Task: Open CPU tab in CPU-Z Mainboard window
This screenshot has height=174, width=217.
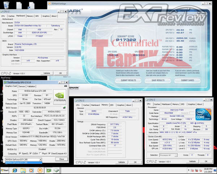Action: pyautogui.click(x=3, y=16)
